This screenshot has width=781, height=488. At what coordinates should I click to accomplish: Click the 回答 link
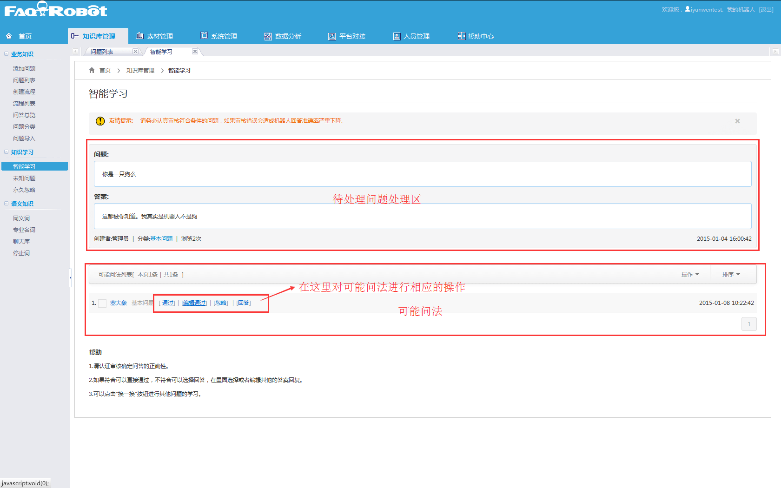click(x=244, y=303)
